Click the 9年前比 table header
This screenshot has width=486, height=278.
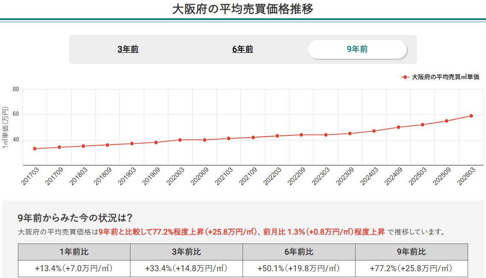(x=411, y=252)
